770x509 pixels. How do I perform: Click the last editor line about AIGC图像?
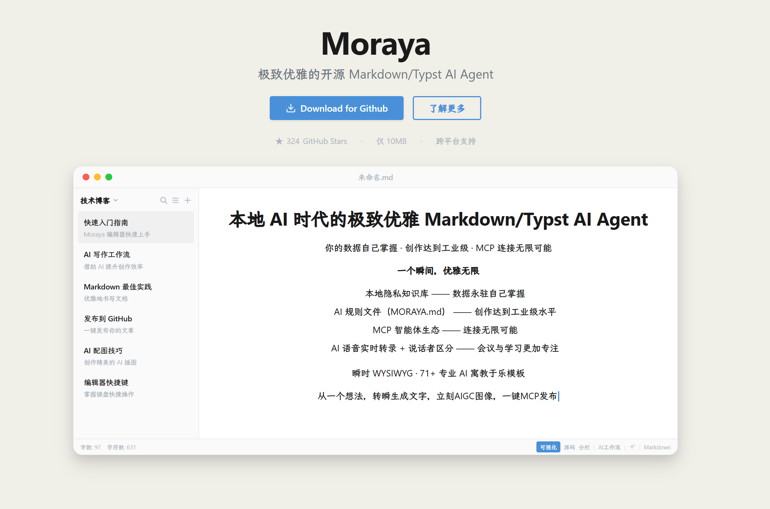pyautogui.click(x=438, y=396)
